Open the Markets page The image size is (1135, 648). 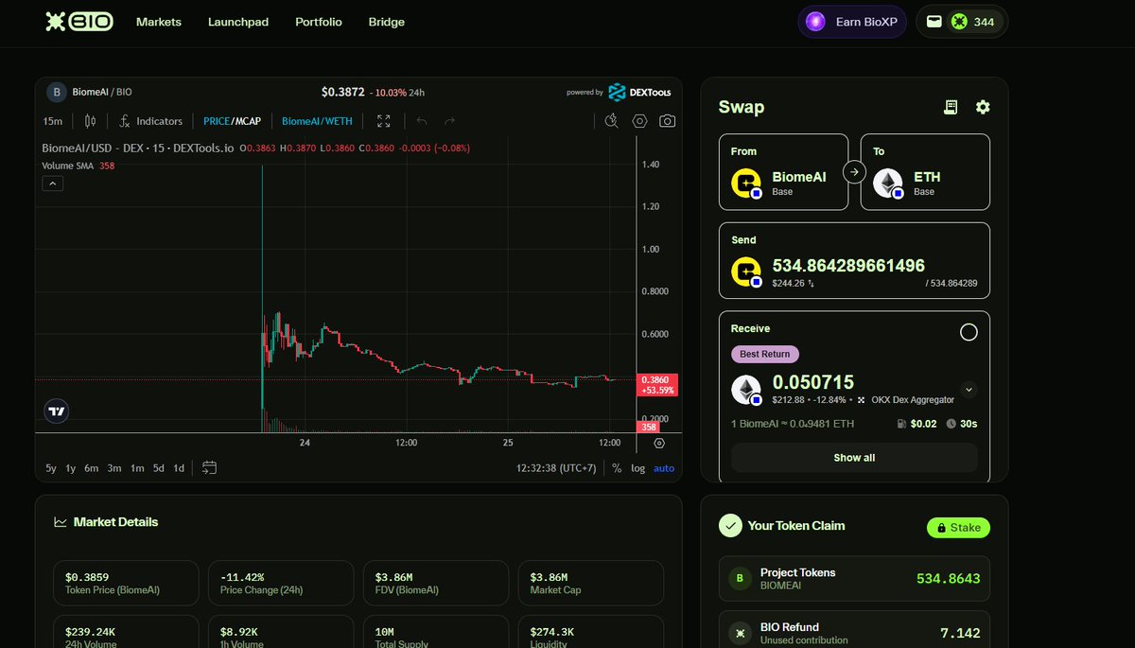tap(159, 22)
